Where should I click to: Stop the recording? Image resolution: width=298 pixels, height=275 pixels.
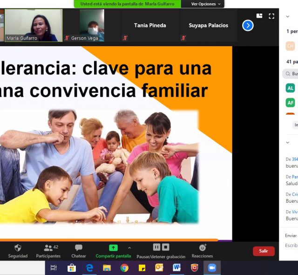click(166, 247)
